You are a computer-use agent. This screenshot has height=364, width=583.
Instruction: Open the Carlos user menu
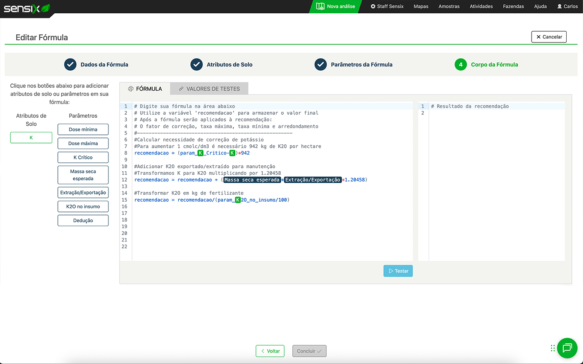(x=567, y=6)
